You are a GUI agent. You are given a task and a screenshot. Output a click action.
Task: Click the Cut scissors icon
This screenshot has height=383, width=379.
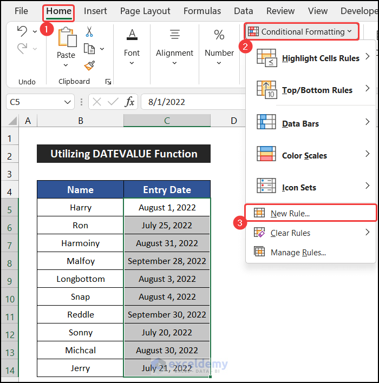pos(89,32)
